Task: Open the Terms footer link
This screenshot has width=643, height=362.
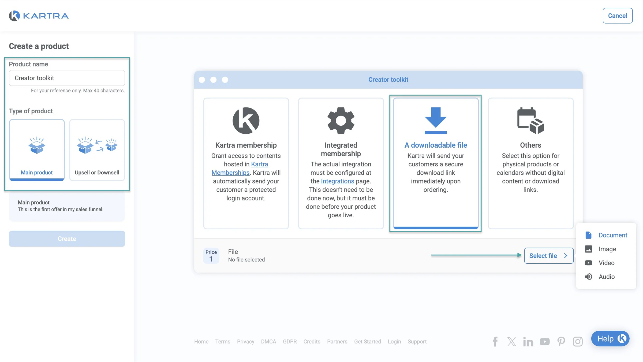Action: pos(223,342)
